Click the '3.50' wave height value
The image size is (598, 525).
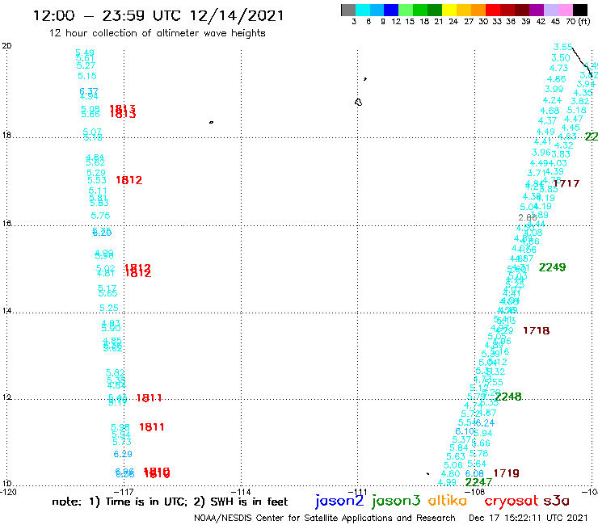click(561, 58)
